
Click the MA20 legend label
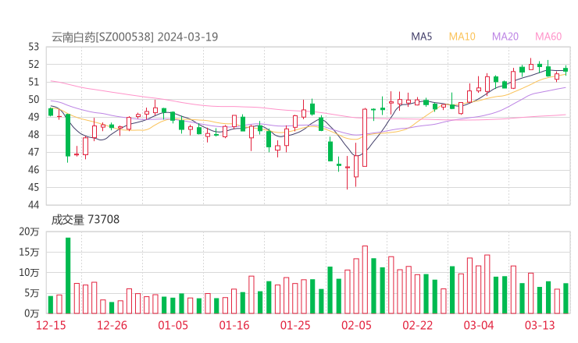505,37
